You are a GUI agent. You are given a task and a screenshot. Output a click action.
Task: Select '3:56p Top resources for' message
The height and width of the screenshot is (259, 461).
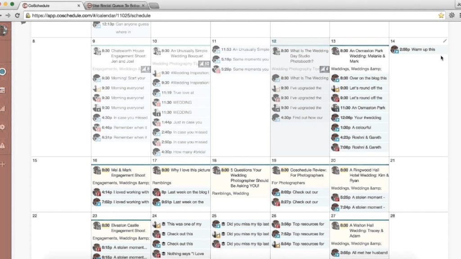[300, 224]
